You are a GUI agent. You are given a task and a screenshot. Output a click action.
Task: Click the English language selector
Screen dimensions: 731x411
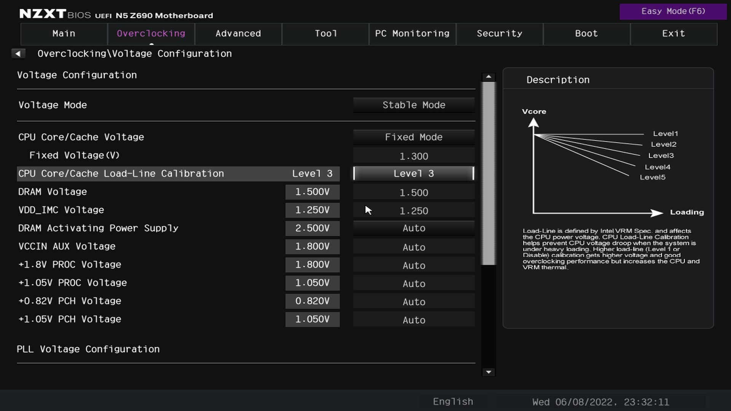click(x=453, y=402)
